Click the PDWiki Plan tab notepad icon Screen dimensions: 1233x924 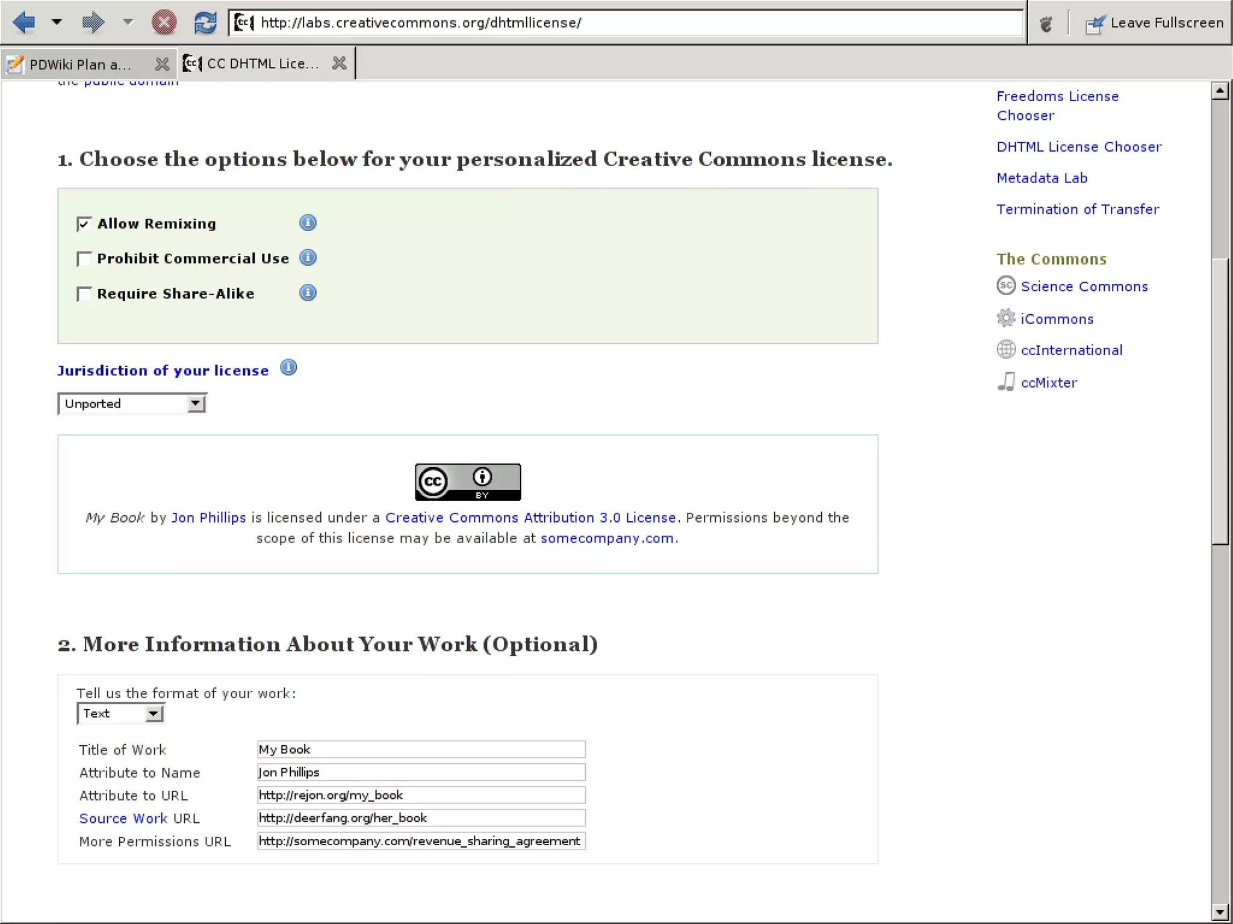(15, 64)
